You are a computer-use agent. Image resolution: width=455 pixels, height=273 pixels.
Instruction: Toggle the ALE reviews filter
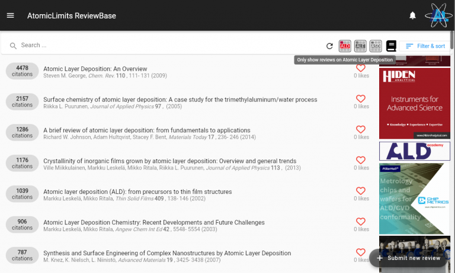[x=360, y=45]
